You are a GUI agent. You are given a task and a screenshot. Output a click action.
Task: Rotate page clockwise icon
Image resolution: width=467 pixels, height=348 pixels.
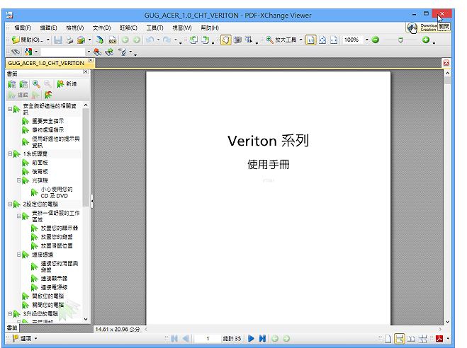(x=206, y=40)
